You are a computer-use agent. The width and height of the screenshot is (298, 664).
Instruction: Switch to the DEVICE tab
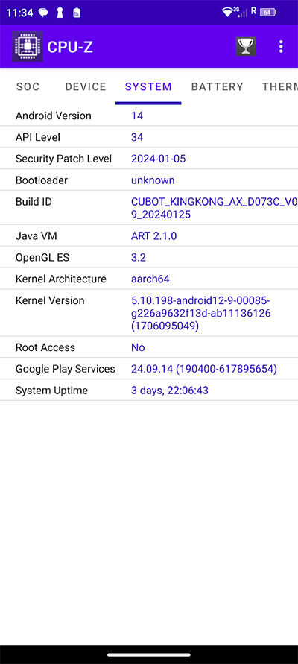[86, 86]
